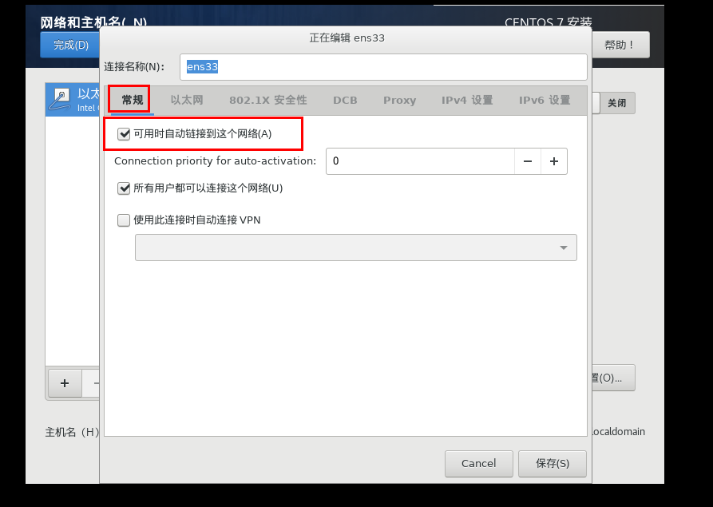Click the Ethernet network device icon
Viewport: 713px width, 507px height.
[61, 100]
